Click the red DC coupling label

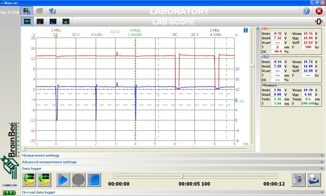(x=56, y=35)
